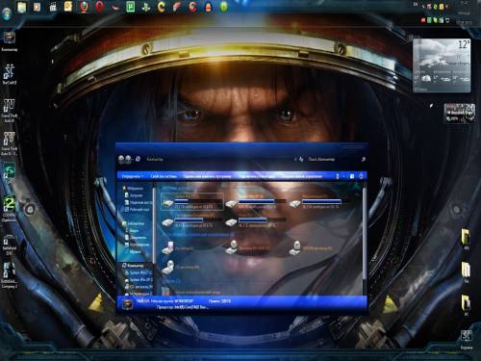Click the search magnifier in Explorer
Image resolution: width=481 pixels, height=361 pixels.
tap(364, 159)
